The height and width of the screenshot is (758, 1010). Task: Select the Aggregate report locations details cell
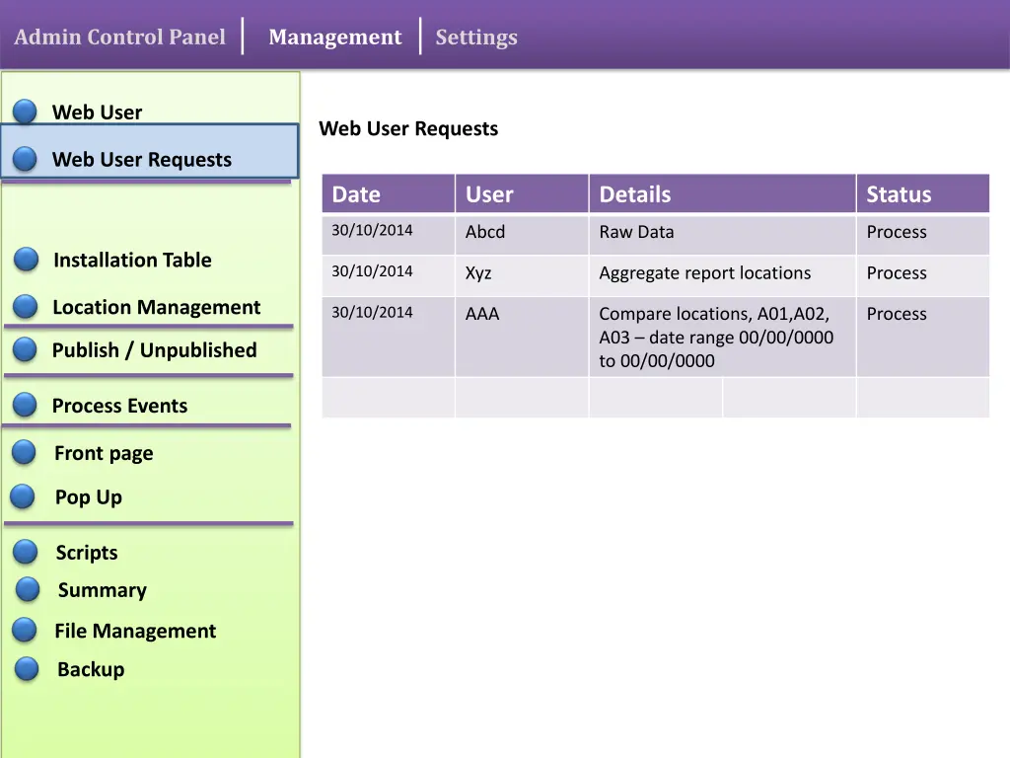click(x=704, y=273)
